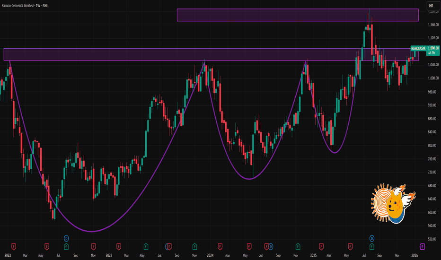Screen dimensions: 441x260
Task: Open the May 2022 red earnings marker
Action: coord(47,247)
